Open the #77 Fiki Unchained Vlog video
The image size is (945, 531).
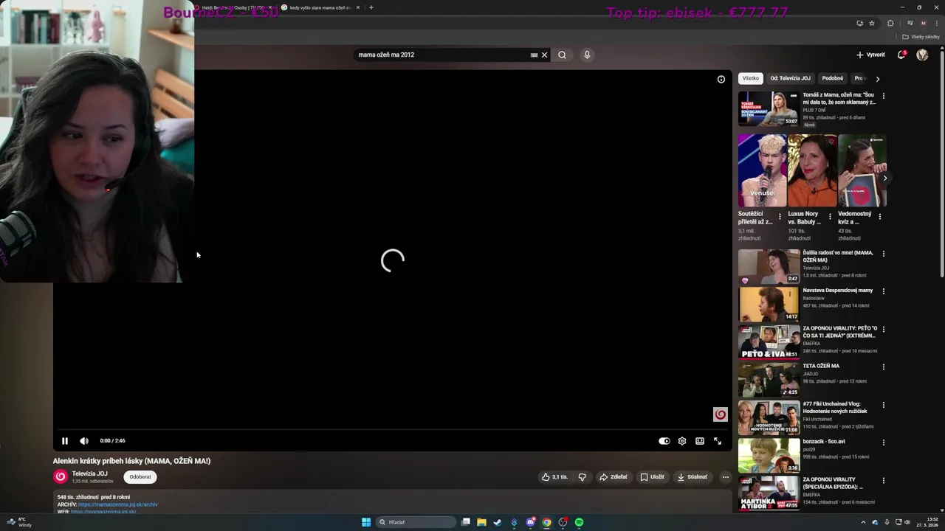pyautogui.click(x=769, y=417)
